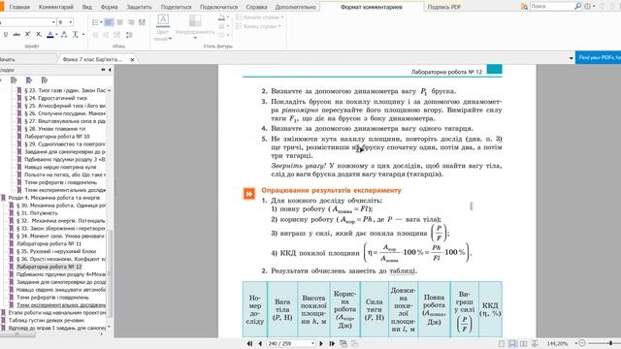Switch to the Форма ribbon tab
The width and height of the screenshot is (621, 349).
point(110,7)
